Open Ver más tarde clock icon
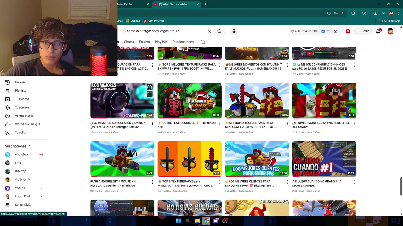 (x=8, y=116)
